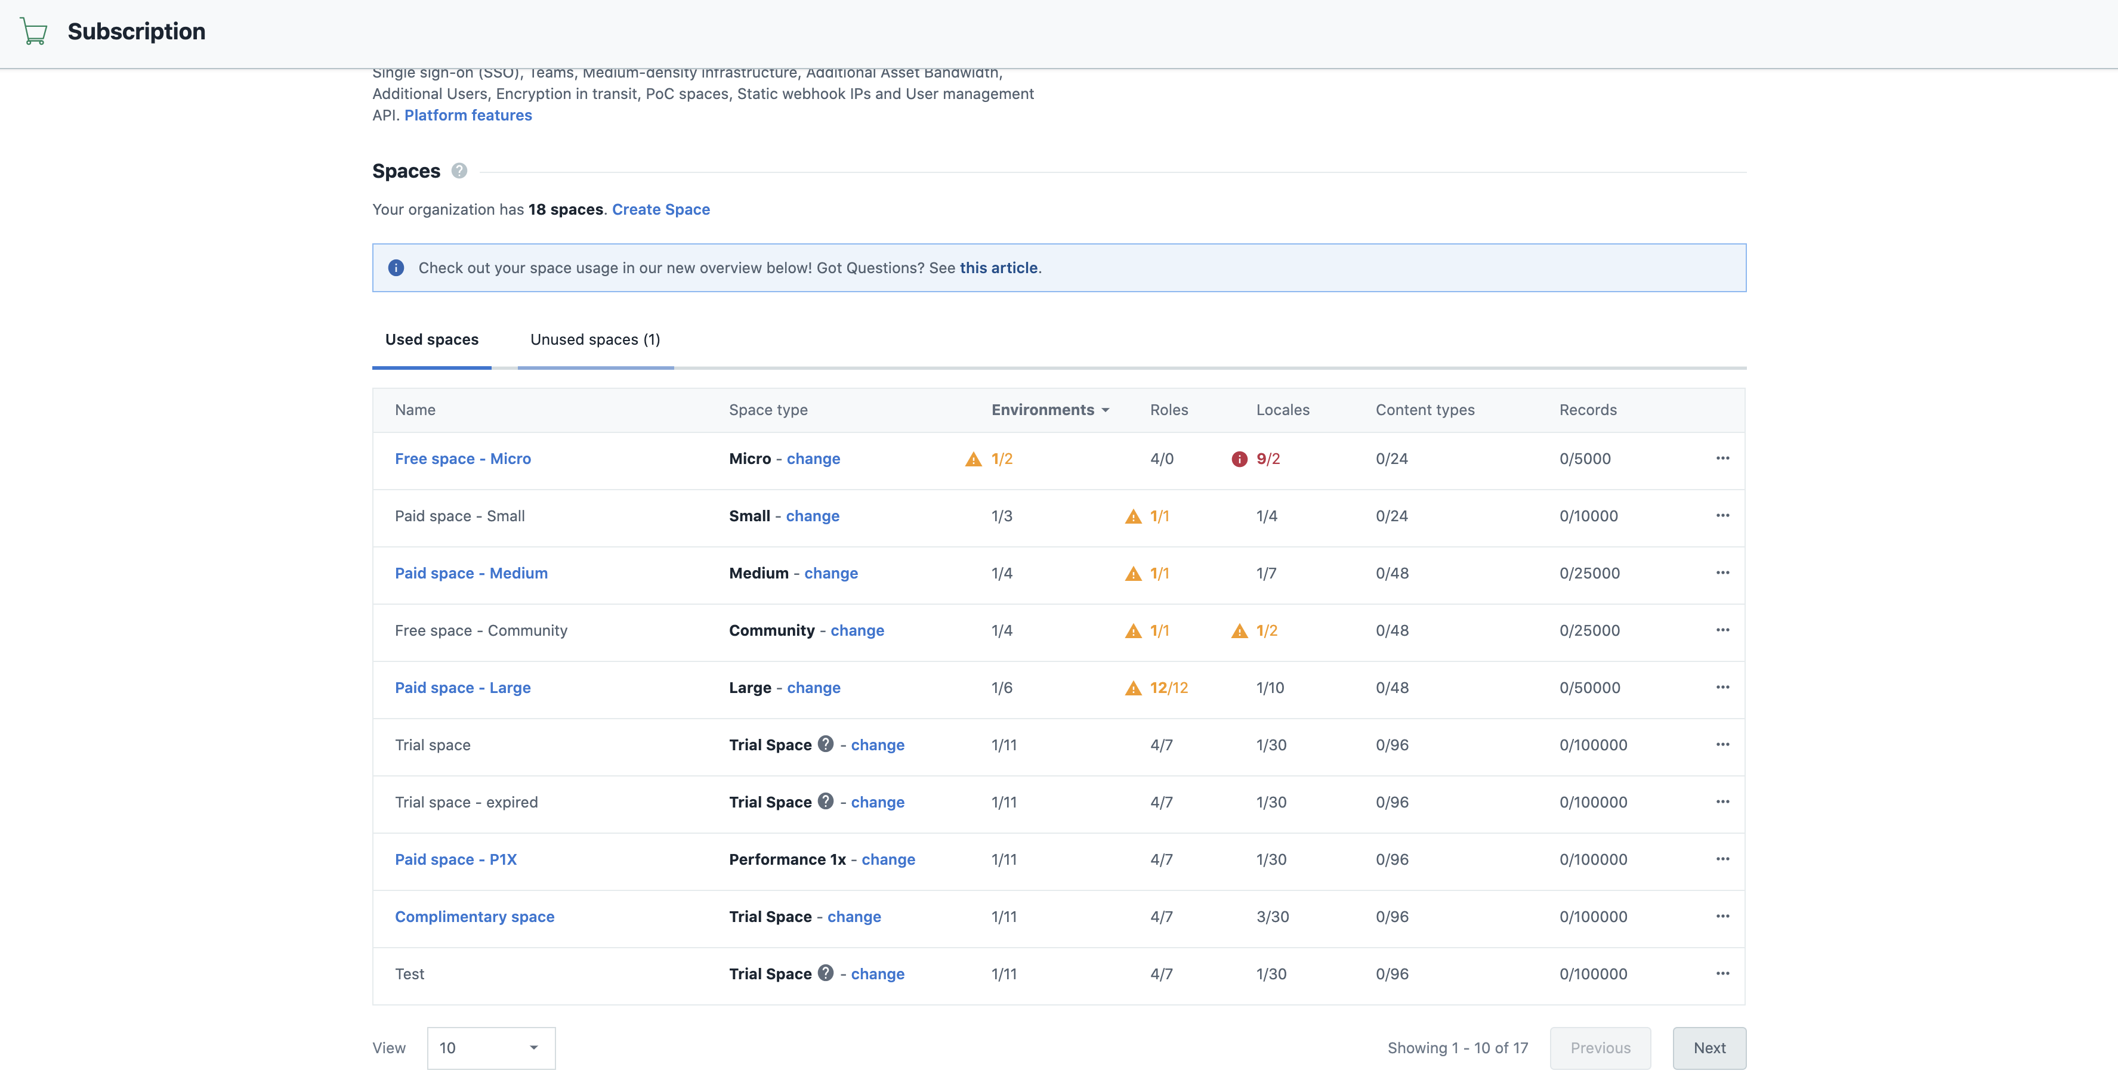Select the Used spaces tab
This screenshot has width=2118, height=1089.
(x=432, y=339)
